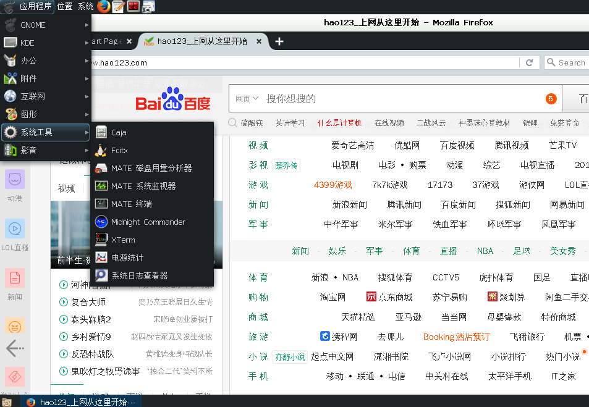The image size is (589, 407).
Task: Open the 淘宝网 link
Action: coord(333,297)
